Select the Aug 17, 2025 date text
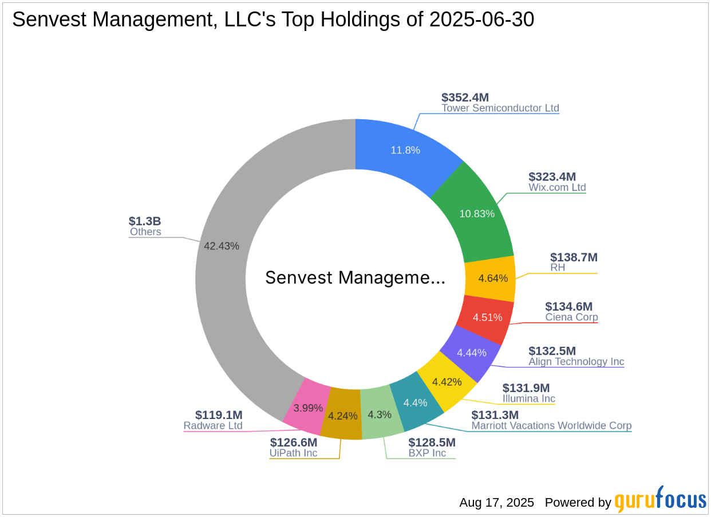This screenshot has height=517, width=711. tap(496, 503)
